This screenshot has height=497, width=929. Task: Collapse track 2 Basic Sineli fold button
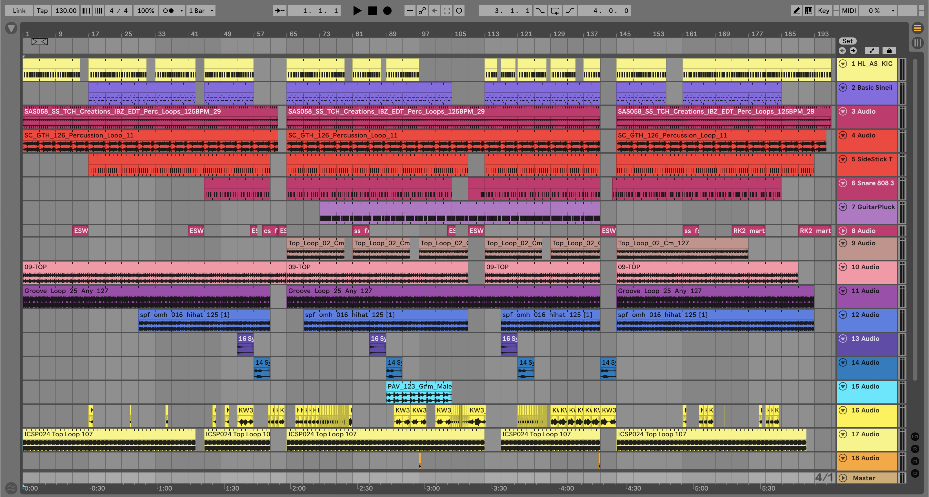843,88
